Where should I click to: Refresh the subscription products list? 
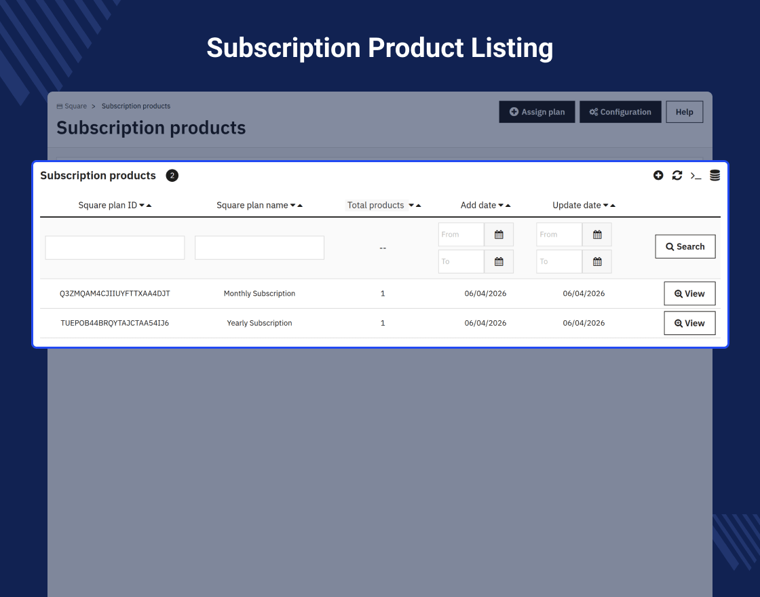click(x=677, y=176)
